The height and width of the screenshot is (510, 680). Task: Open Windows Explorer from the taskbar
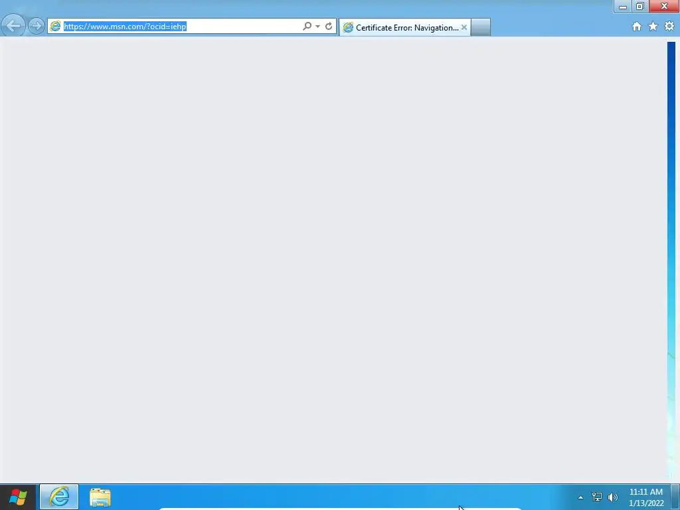100,497
